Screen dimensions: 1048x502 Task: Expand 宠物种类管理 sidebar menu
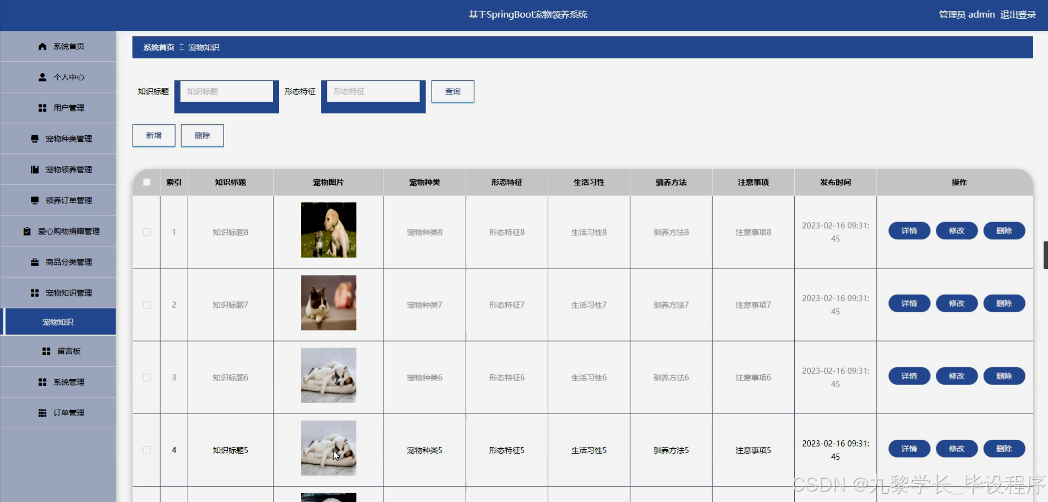click(58, 139)
